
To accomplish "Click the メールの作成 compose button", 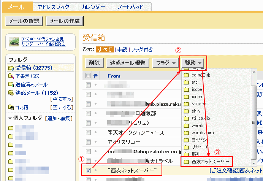I will [65, 21].
